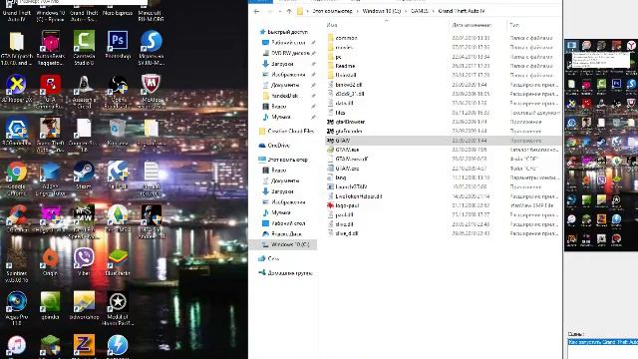Image resolution: width=638 pixels, height=359 pixels.
Task: Select the Recycle Bin (Корзина) desktop icon
Action: (x=118, y=131)
